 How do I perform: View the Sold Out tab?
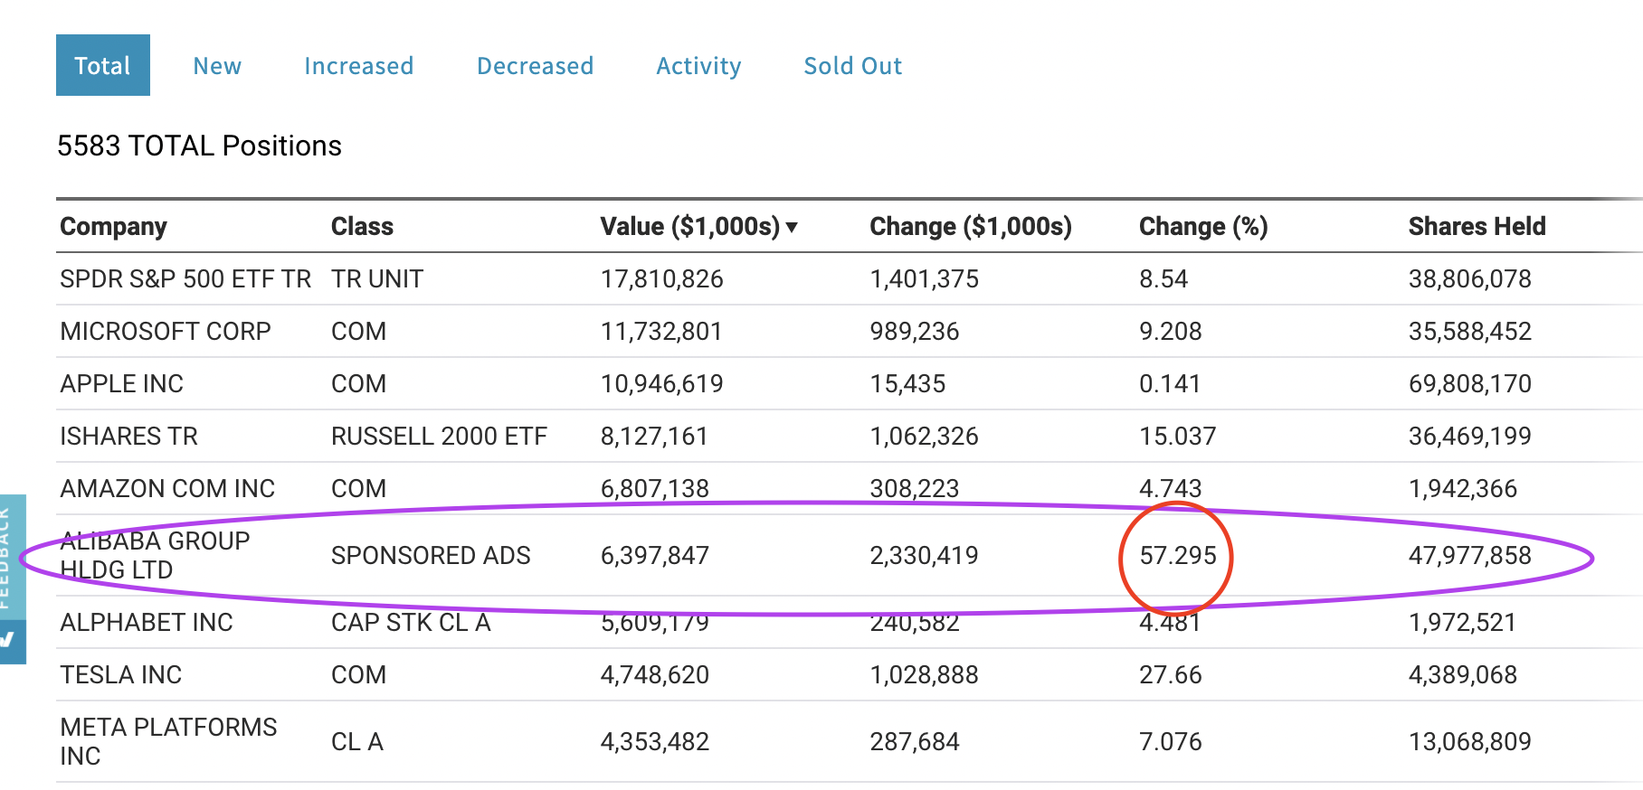[x=852, y=66]
